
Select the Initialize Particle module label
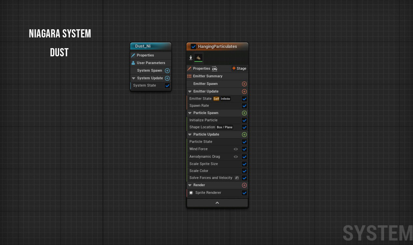(204, 120)
